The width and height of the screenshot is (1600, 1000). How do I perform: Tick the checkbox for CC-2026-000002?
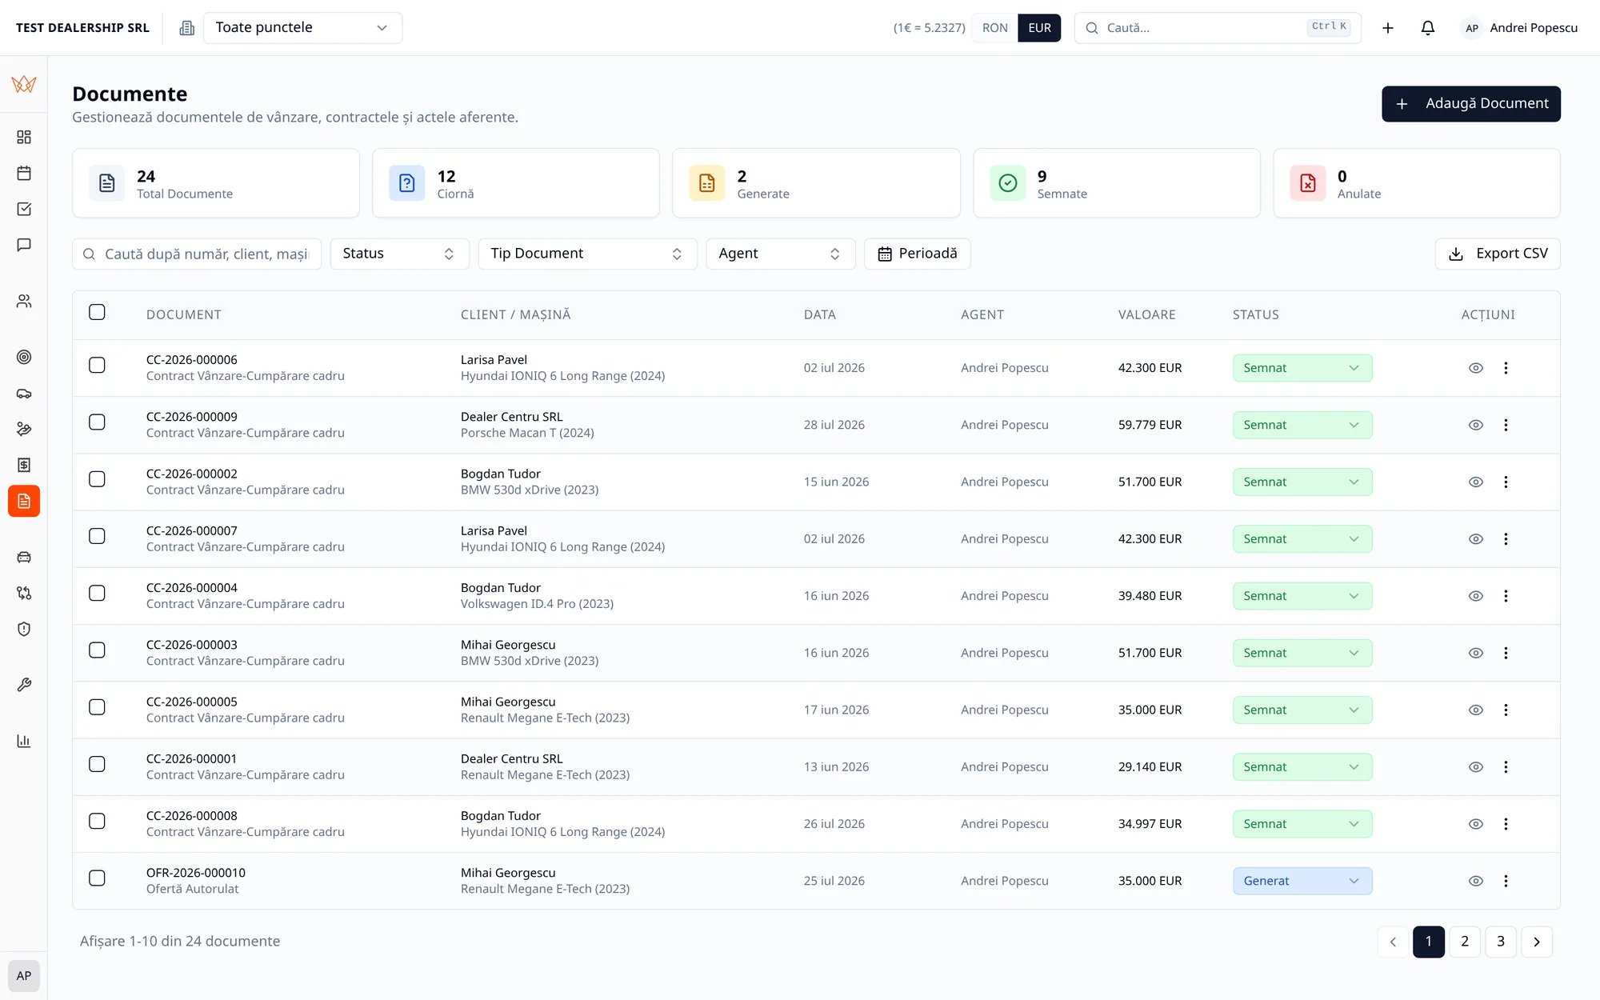click(97, 479)
